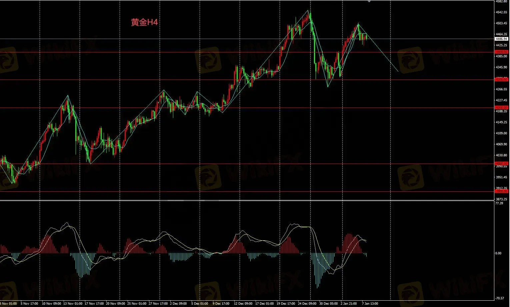Click the 10 Nov 09:00 time label
The width and height of the screenshot is (510, 307).
click(51, 304)
